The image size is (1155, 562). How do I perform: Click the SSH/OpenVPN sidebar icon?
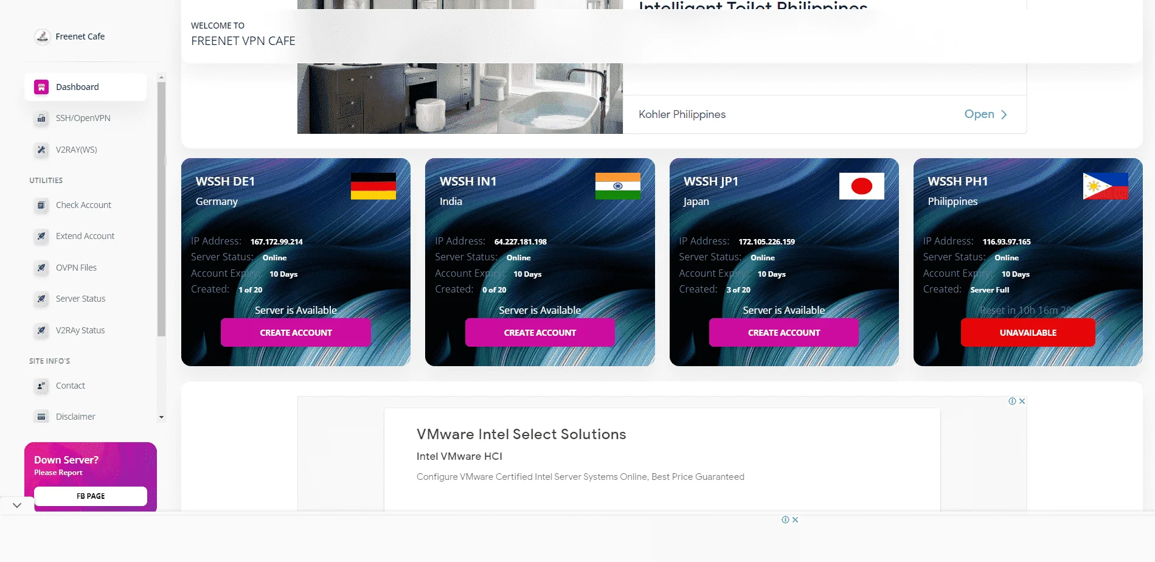pos(41,119)
